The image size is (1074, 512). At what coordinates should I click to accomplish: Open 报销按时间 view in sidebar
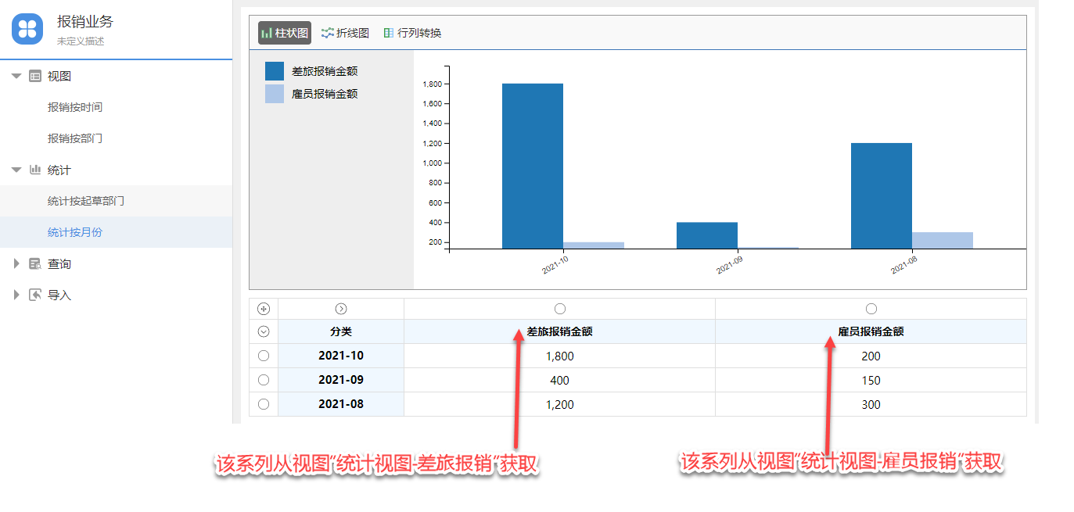coord(75,107)
